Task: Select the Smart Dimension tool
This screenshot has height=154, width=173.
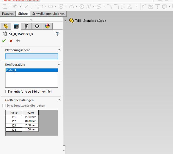Action: click(x=15, y=6)
